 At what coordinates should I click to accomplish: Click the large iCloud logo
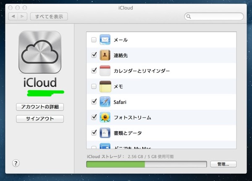point(40,52)
